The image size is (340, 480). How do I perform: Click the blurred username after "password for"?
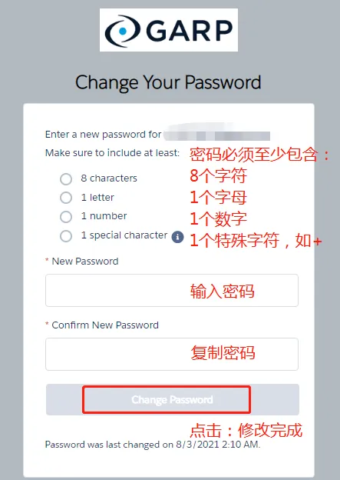click(217, 134)
